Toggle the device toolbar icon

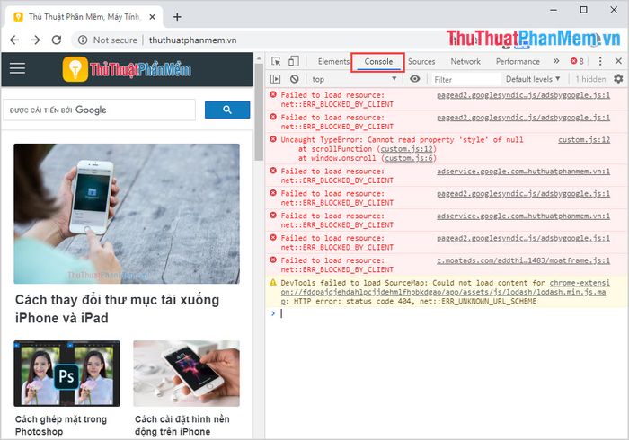(x=294, y=61)
